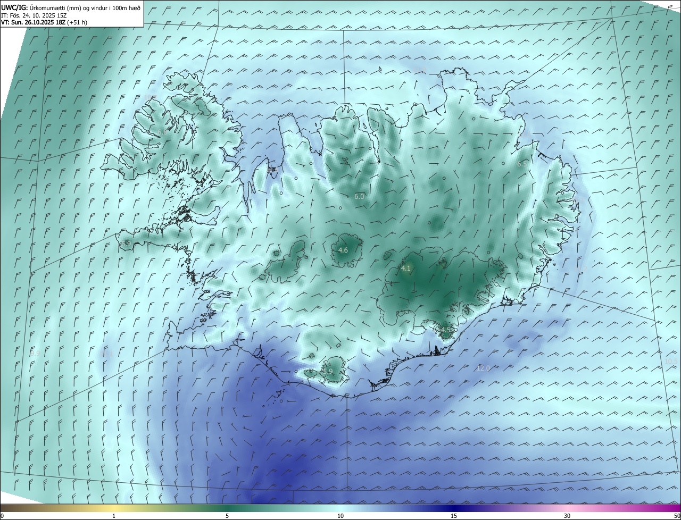Viewport: 681px width, 520px height.
Task: Click the colorbar tick label 5
Action: pyautogui.click(x=227, y=516)
